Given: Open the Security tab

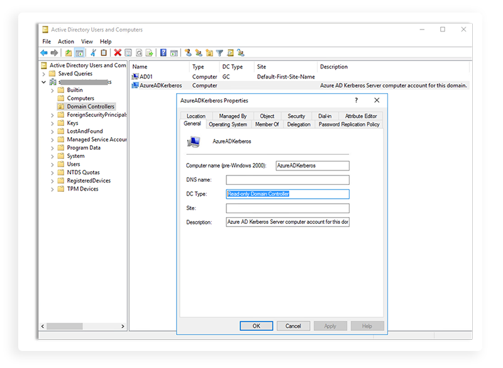Looking at the screenshot, I should pos(296,116).
